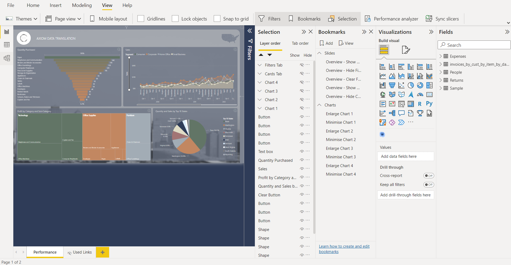The image size is (511, 265).
Task: Choose the area chart visual
Action: pos(392,76)
